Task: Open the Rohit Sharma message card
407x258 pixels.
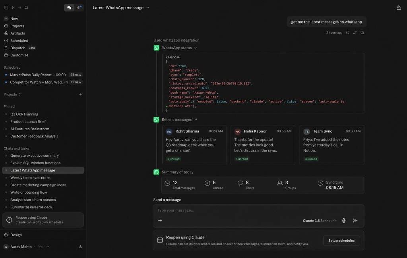Action: 194,145
